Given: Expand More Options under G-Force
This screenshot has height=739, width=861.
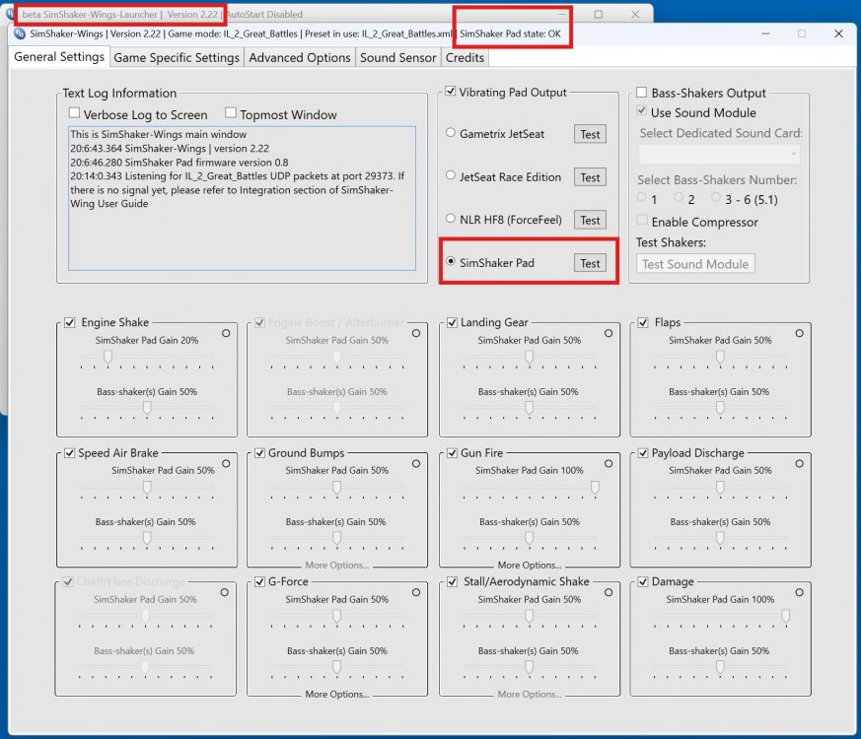Looking at the screenshot, I should pyautogui.click(x=337, y=695).
